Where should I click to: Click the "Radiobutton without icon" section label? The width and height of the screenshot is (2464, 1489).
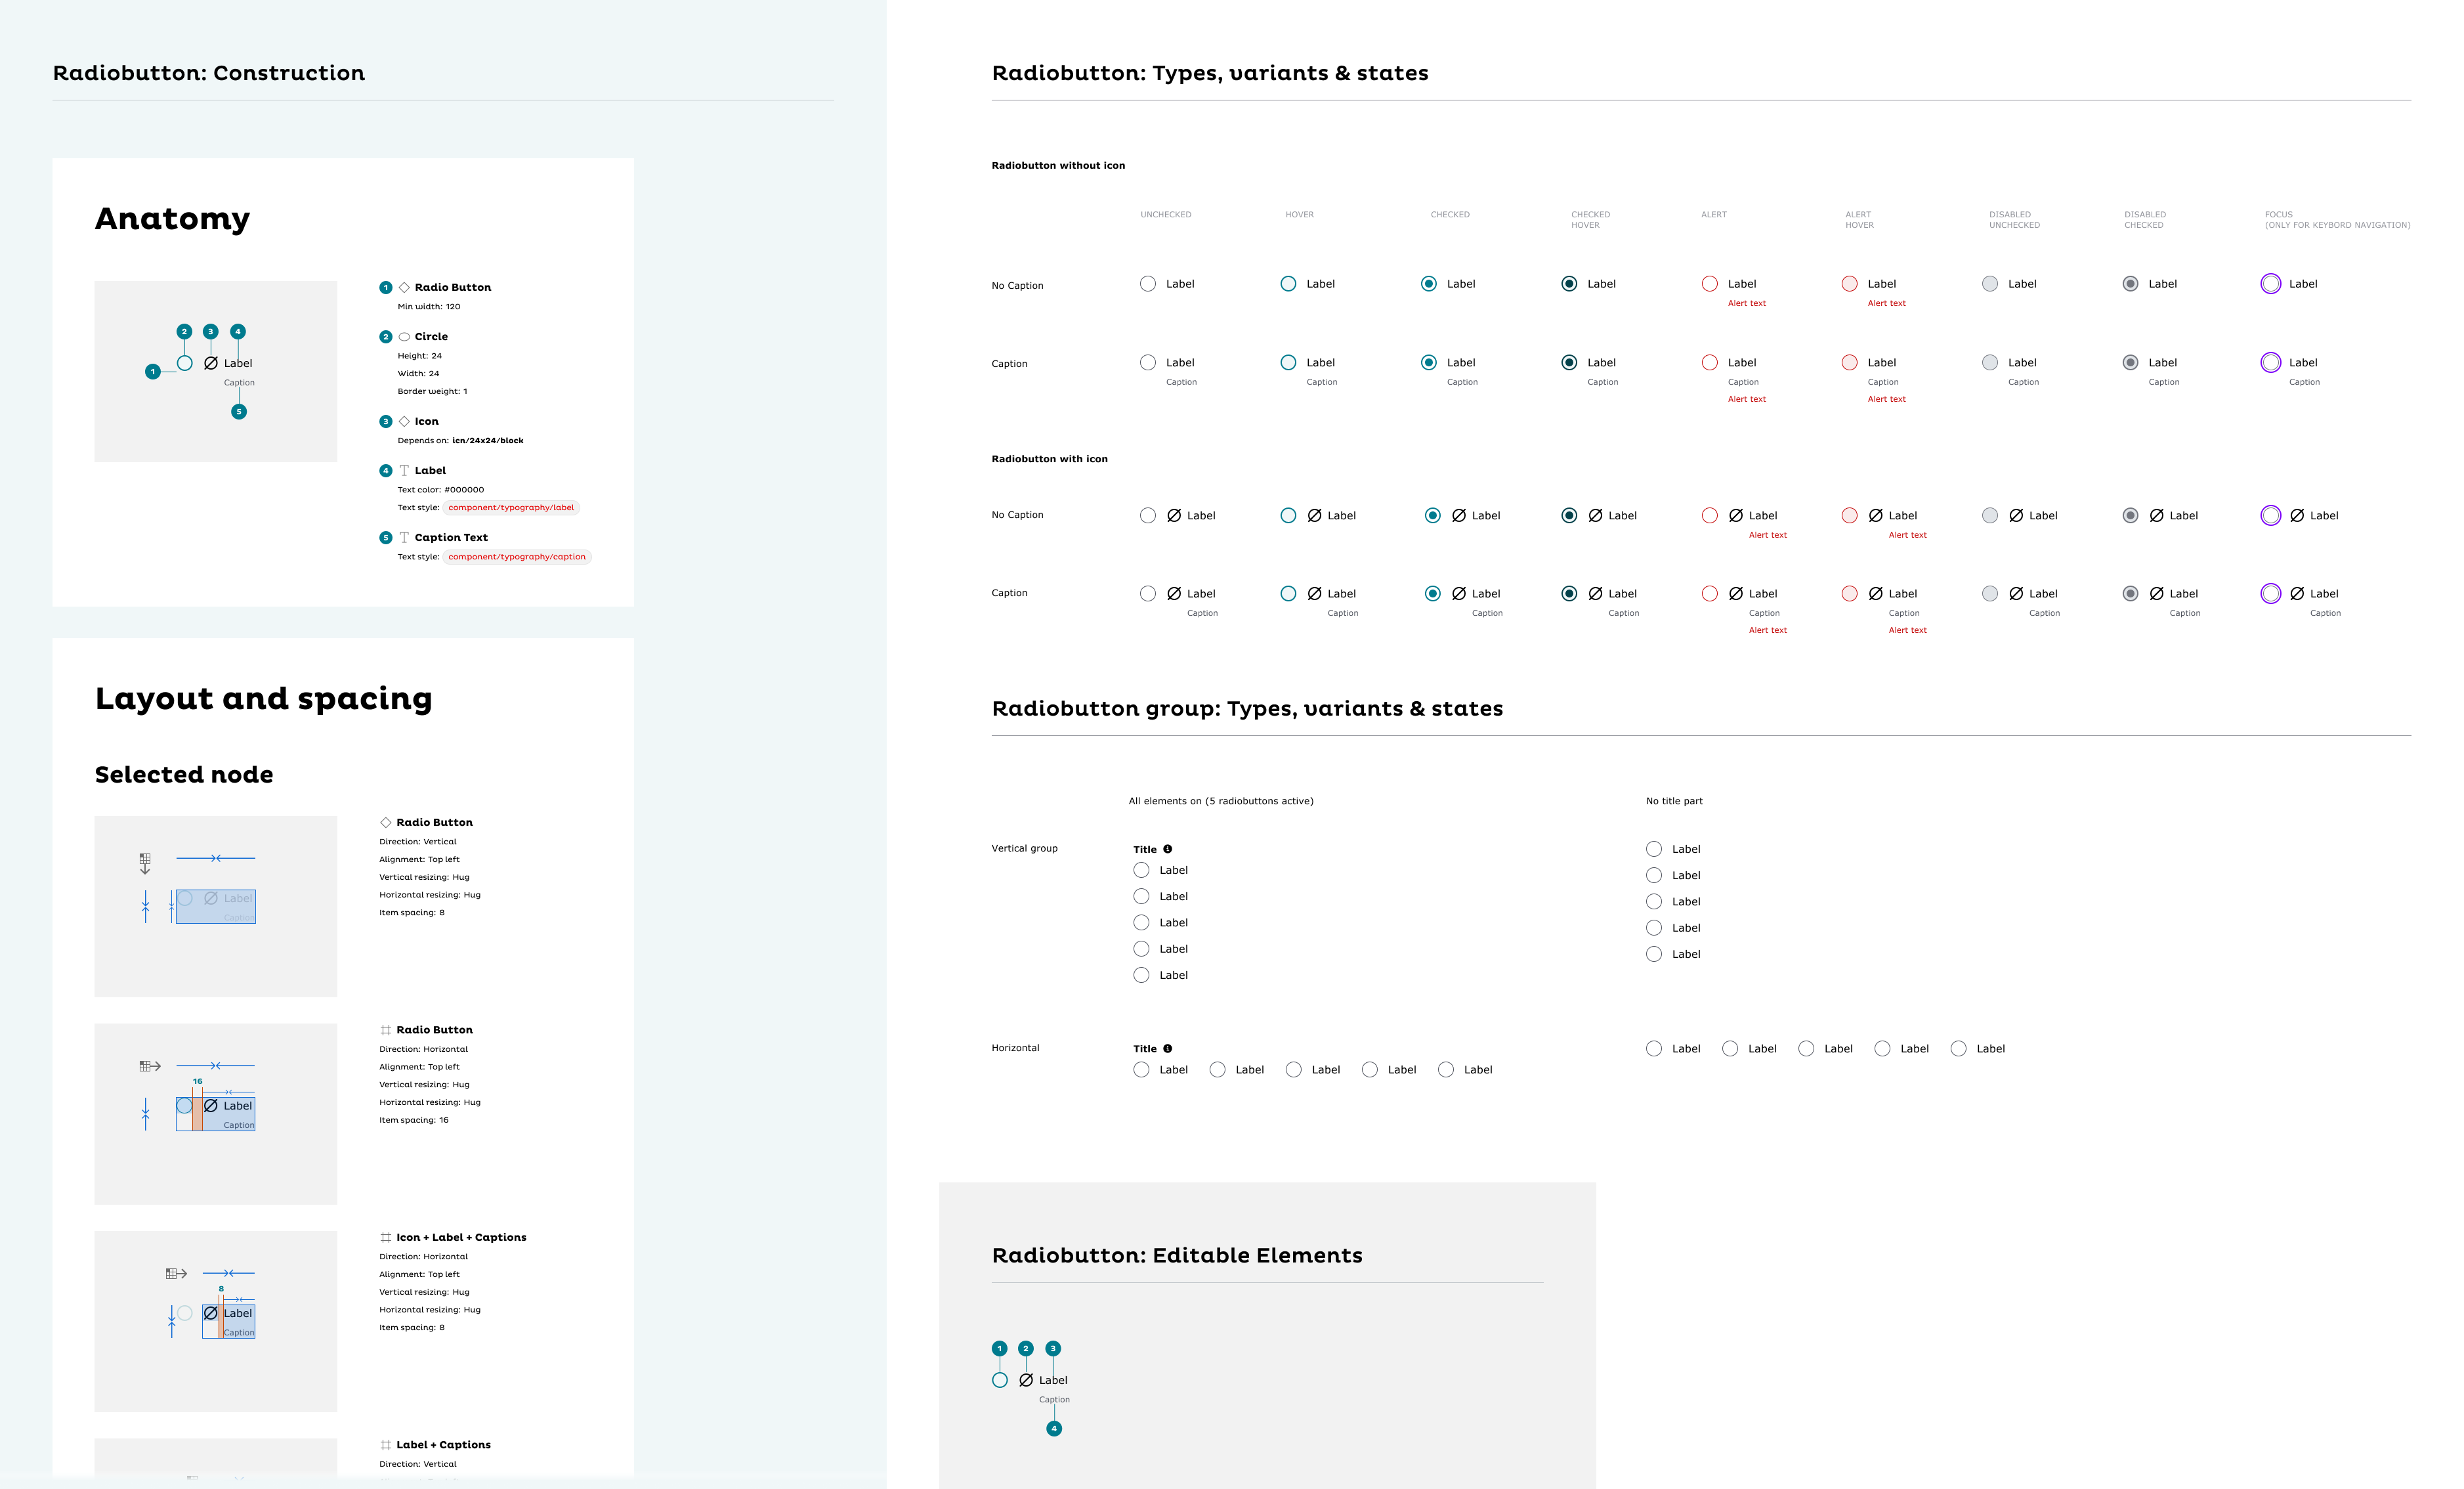1058,166
